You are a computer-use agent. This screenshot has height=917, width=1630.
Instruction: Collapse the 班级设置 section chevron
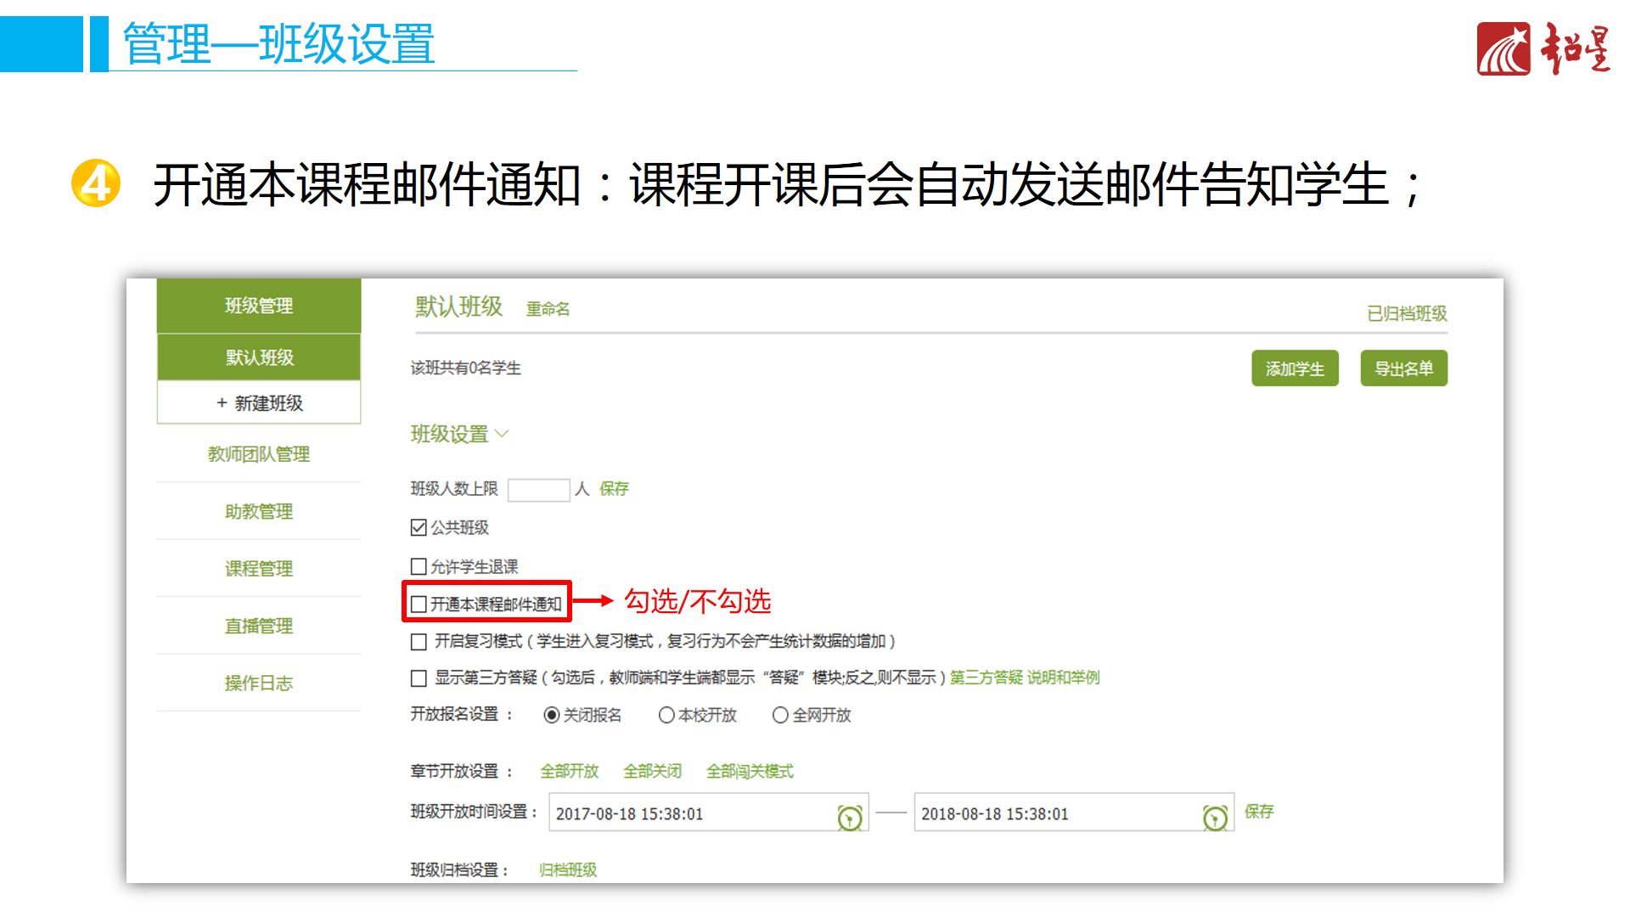(x=502, y=434)
